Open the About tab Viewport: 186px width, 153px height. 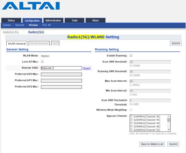coord(95,20)
